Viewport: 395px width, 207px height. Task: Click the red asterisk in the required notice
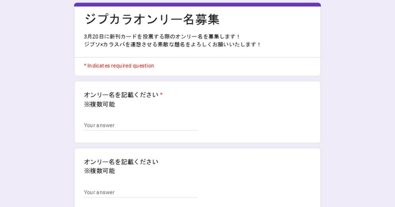[85, 66]
